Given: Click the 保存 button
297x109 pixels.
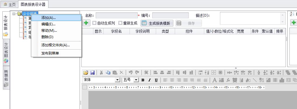Looking at the screenshot, I should click(x=188, y=23).
